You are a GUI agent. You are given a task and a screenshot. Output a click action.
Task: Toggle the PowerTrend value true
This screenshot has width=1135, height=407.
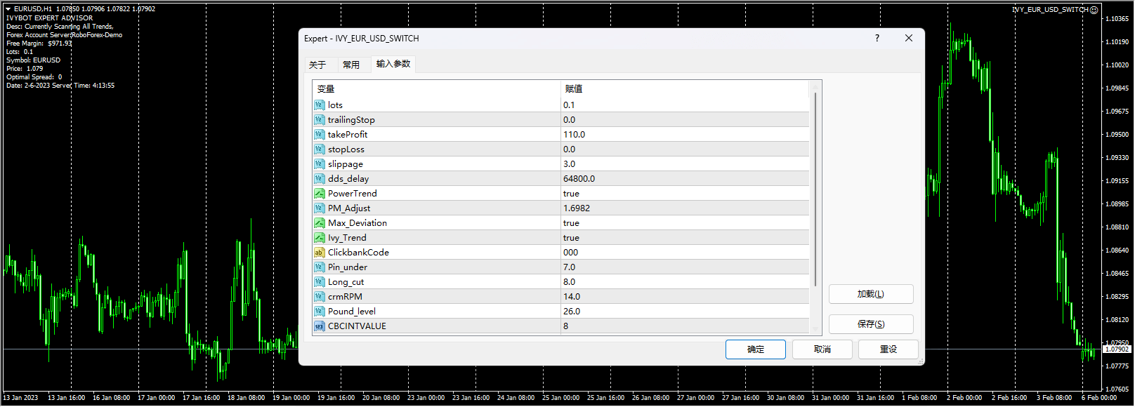[685, 193]
